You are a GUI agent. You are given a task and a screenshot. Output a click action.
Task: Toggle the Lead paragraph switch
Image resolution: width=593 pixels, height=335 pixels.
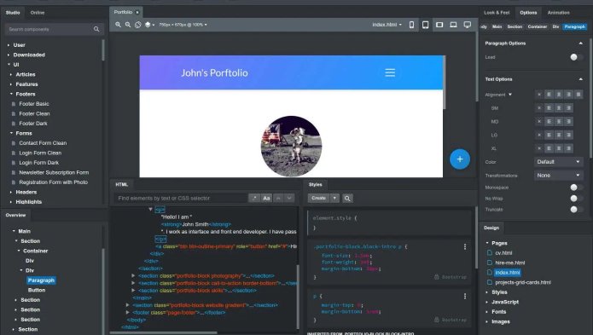tap(576, 57)
